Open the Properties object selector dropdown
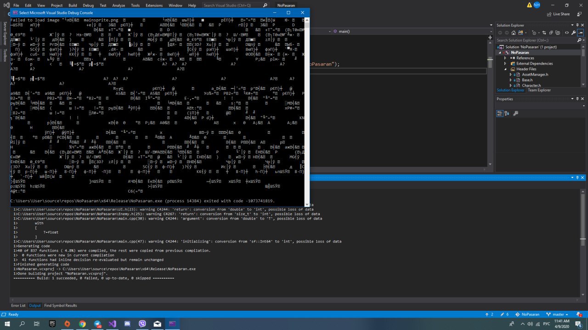Image resolution: width=588 pixels, height=330 pixels. [584, 106]
